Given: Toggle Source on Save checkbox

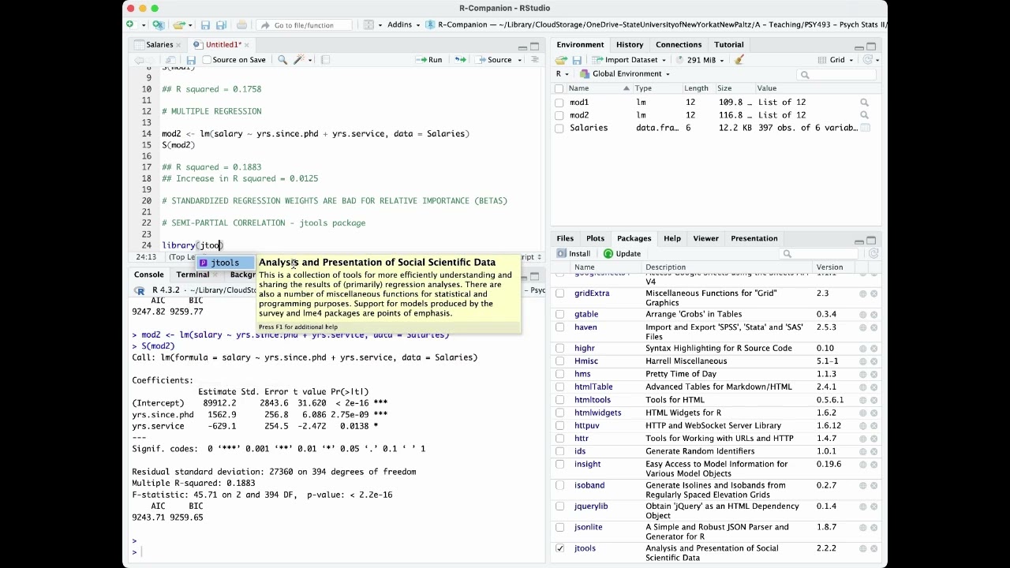Looking at the screenshot, I should point(207,60).
